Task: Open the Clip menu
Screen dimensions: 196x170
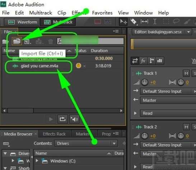Action: 62,13
